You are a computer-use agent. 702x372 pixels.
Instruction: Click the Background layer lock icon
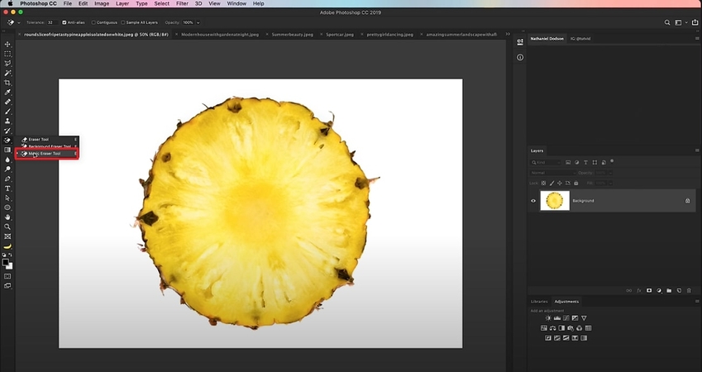tap(687, 201)
